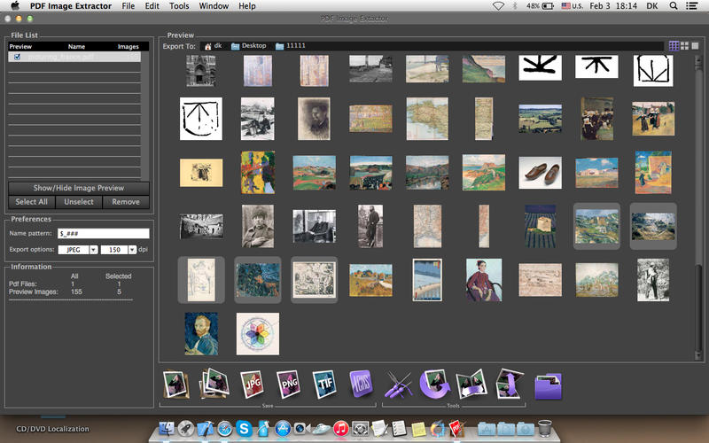This screenshot has height=443, width=709.
Task: Click the Desktop folder in export path
Action: (249, 46)
